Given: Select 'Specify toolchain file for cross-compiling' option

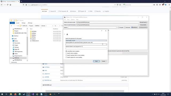Looking at the screenshot, I should [66, 55].
